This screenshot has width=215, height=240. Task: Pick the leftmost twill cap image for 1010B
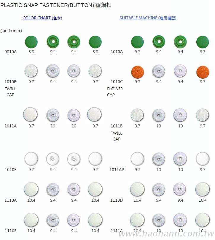[x=31, y=71]
